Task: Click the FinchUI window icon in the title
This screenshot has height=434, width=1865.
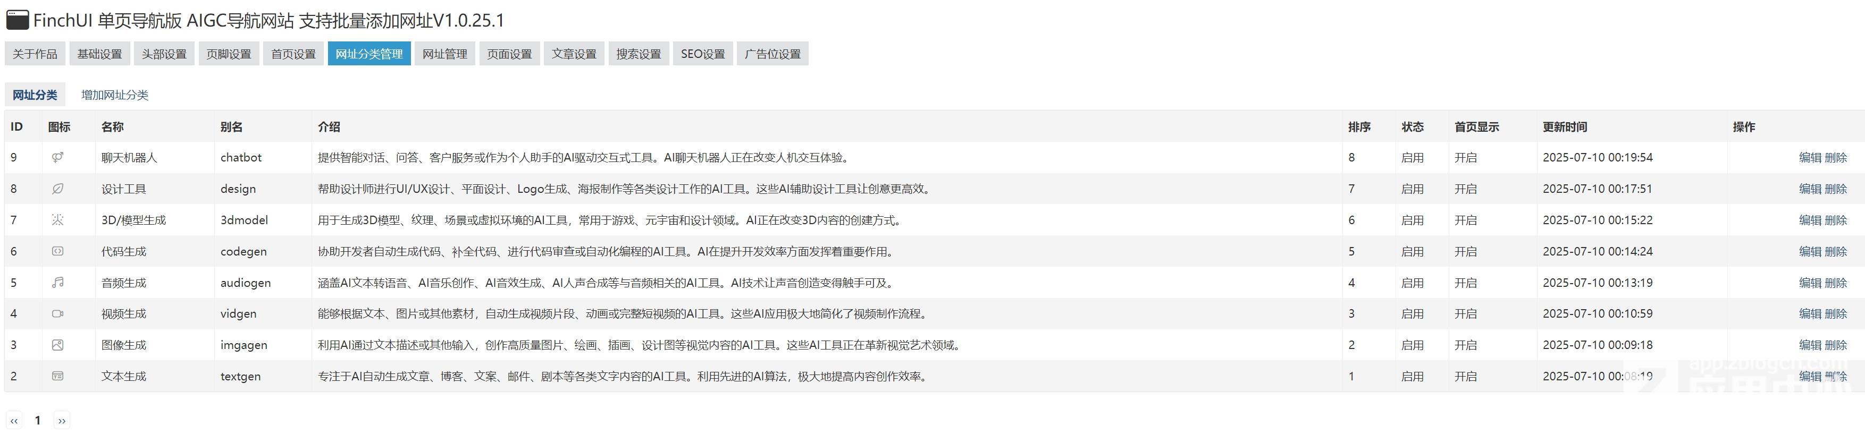Action: click(18, 20)
